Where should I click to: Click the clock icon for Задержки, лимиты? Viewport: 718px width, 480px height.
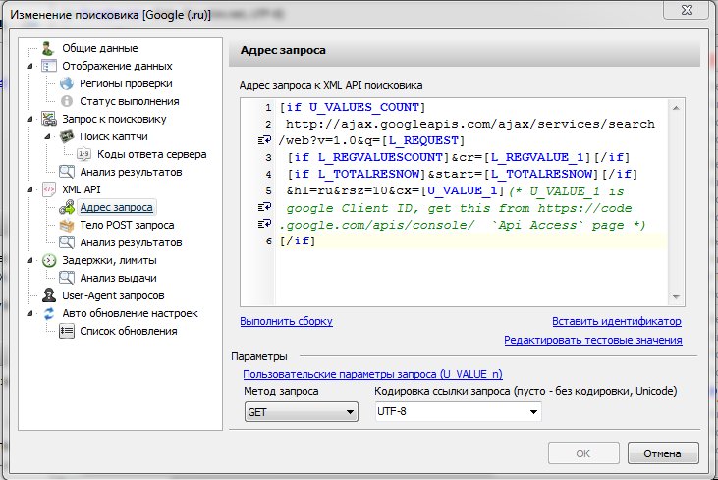pos(49,260)
